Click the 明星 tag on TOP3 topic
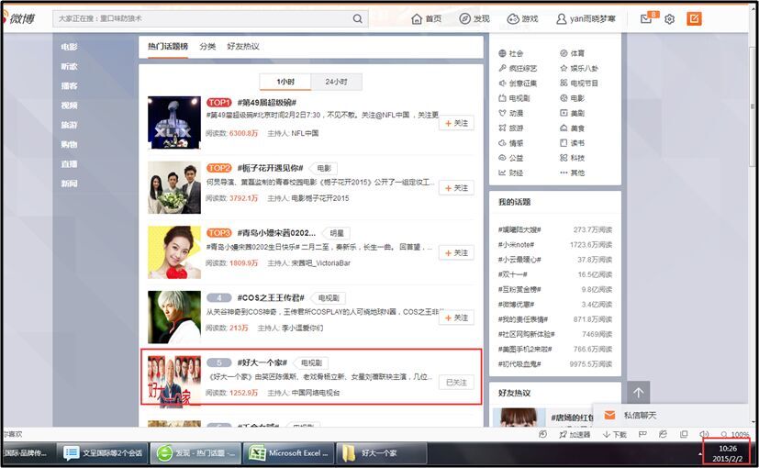This screenshot has width=759, height=468. pyautogui.click(x=337, y=233)
